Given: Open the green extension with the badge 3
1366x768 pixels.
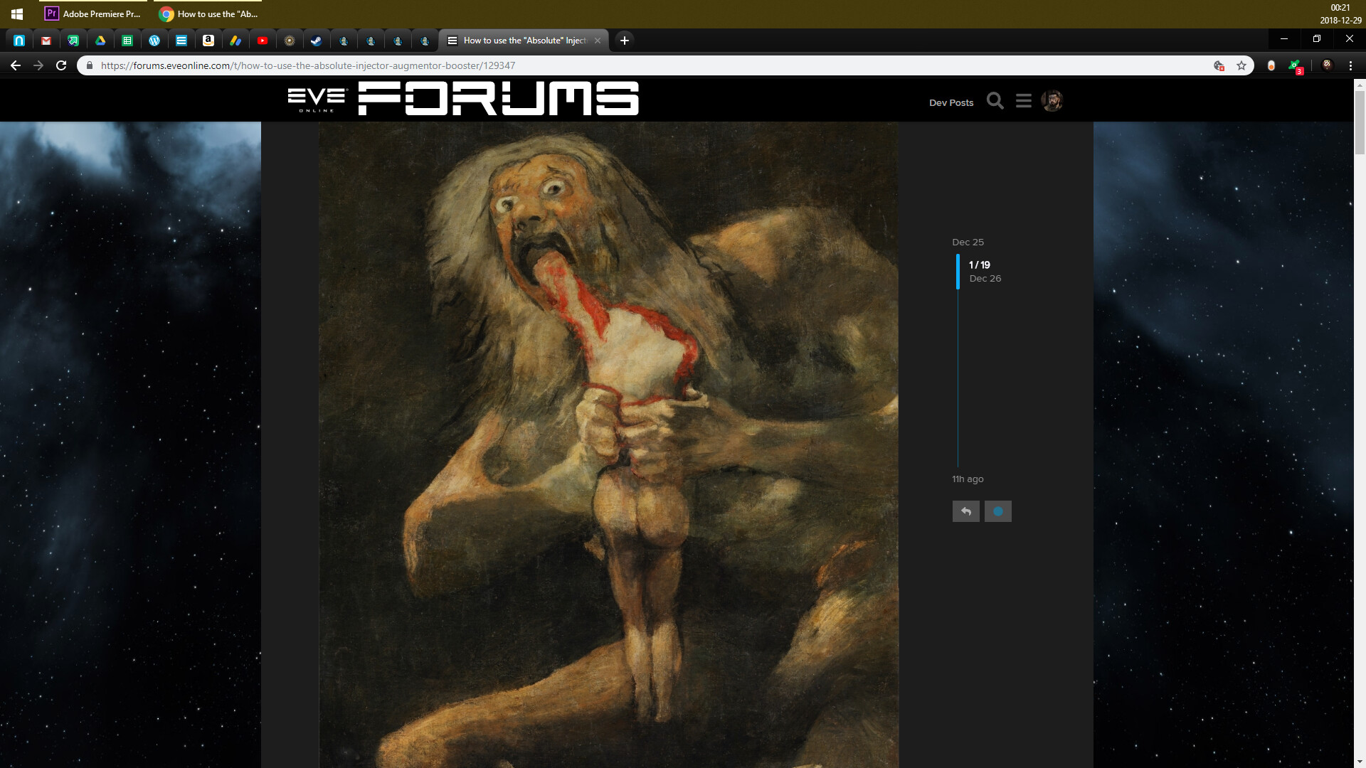Looking at the screenshot, I should 1296,66.
